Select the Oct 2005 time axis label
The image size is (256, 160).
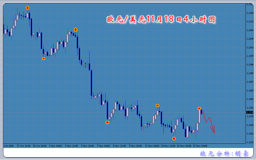pyautogui.click(x=9, y=146)
